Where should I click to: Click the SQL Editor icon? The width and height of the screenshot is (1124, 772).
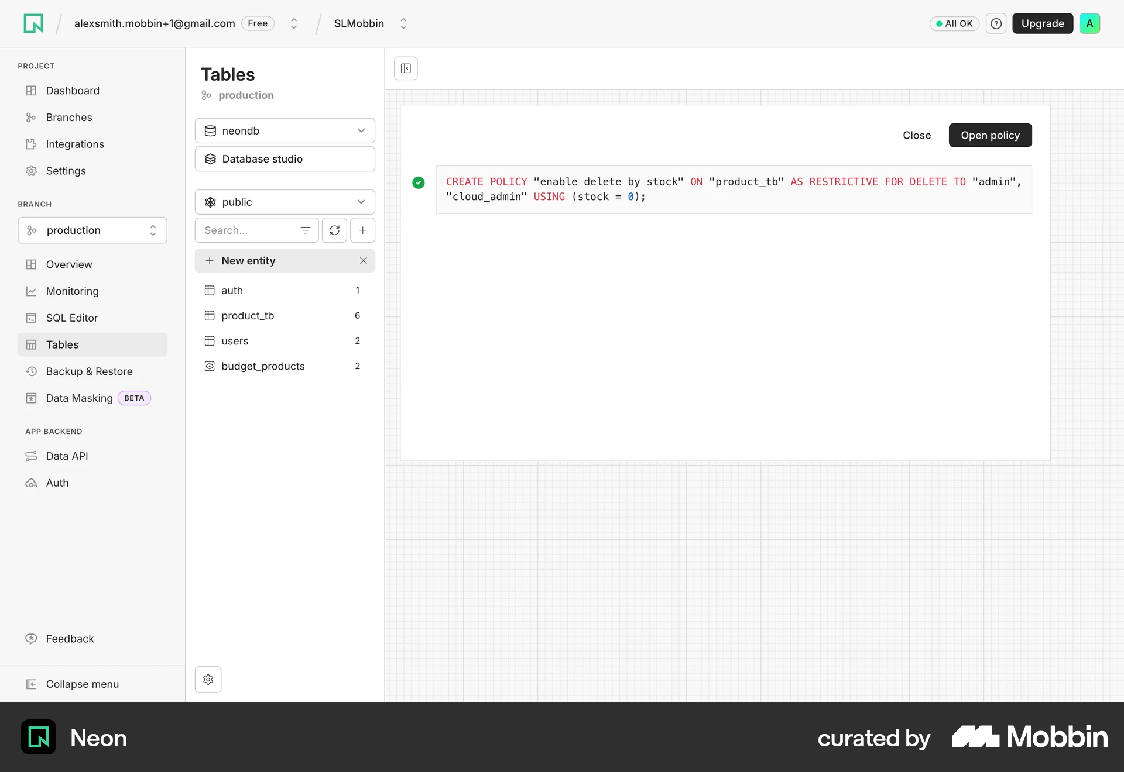pos(31,318)
